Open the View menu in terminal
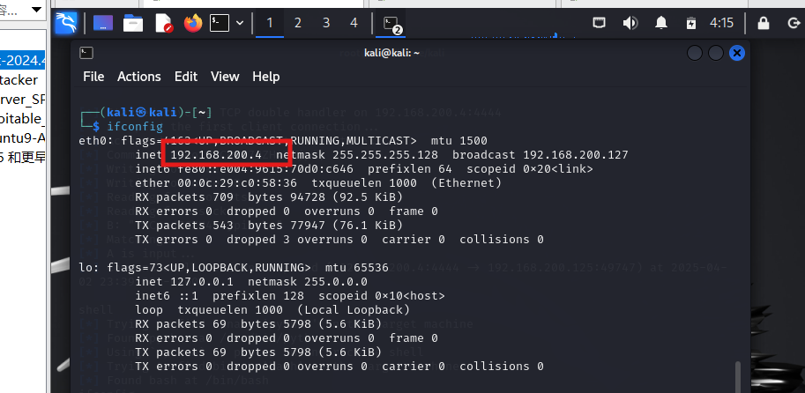The width and height of the screenshot is (805, 393). [225, 77]
